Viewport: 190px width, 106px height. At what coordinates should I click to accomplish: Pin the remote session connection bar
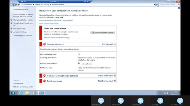(22, 1)
